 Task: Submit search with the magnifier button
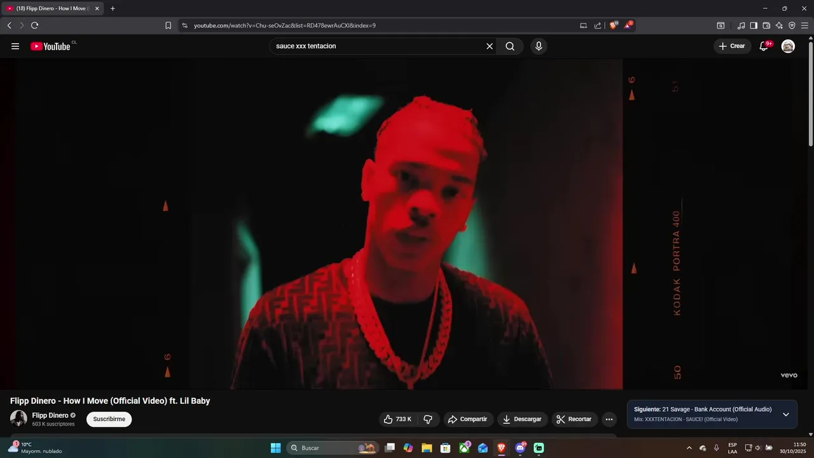510,46
